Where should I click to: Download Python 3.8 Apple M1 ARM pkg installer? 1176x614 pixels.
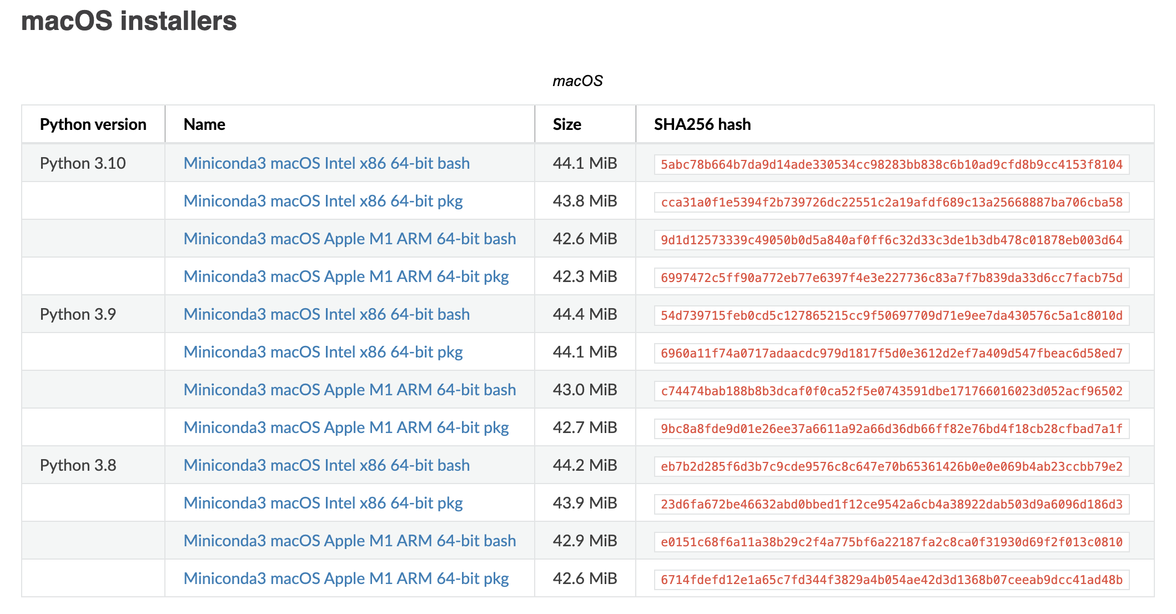click(x=346, y=578)
